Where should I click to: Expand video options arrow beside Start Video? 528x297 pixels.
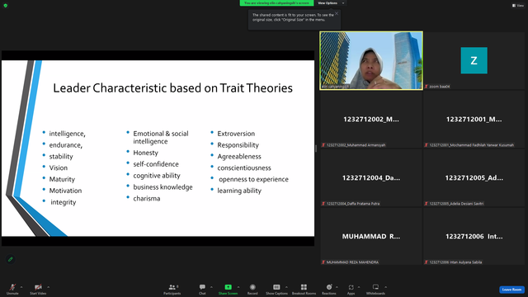point(48,287)
